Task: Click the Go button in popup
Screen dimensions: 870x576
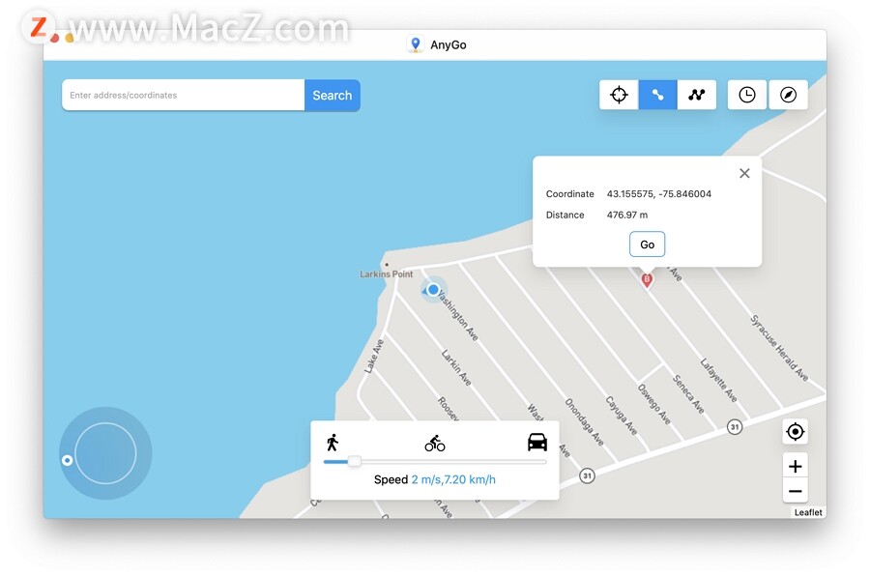Action: (x=647, y=245)
